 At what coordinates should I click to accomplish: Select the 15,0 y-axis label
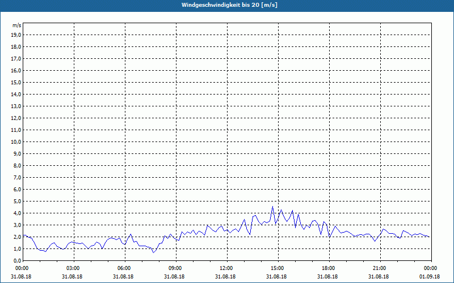pos(16,82)
